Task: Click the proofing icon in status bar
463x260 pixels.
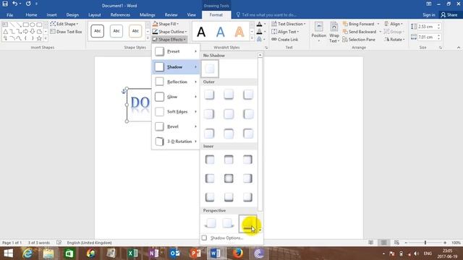Action: 59,243
